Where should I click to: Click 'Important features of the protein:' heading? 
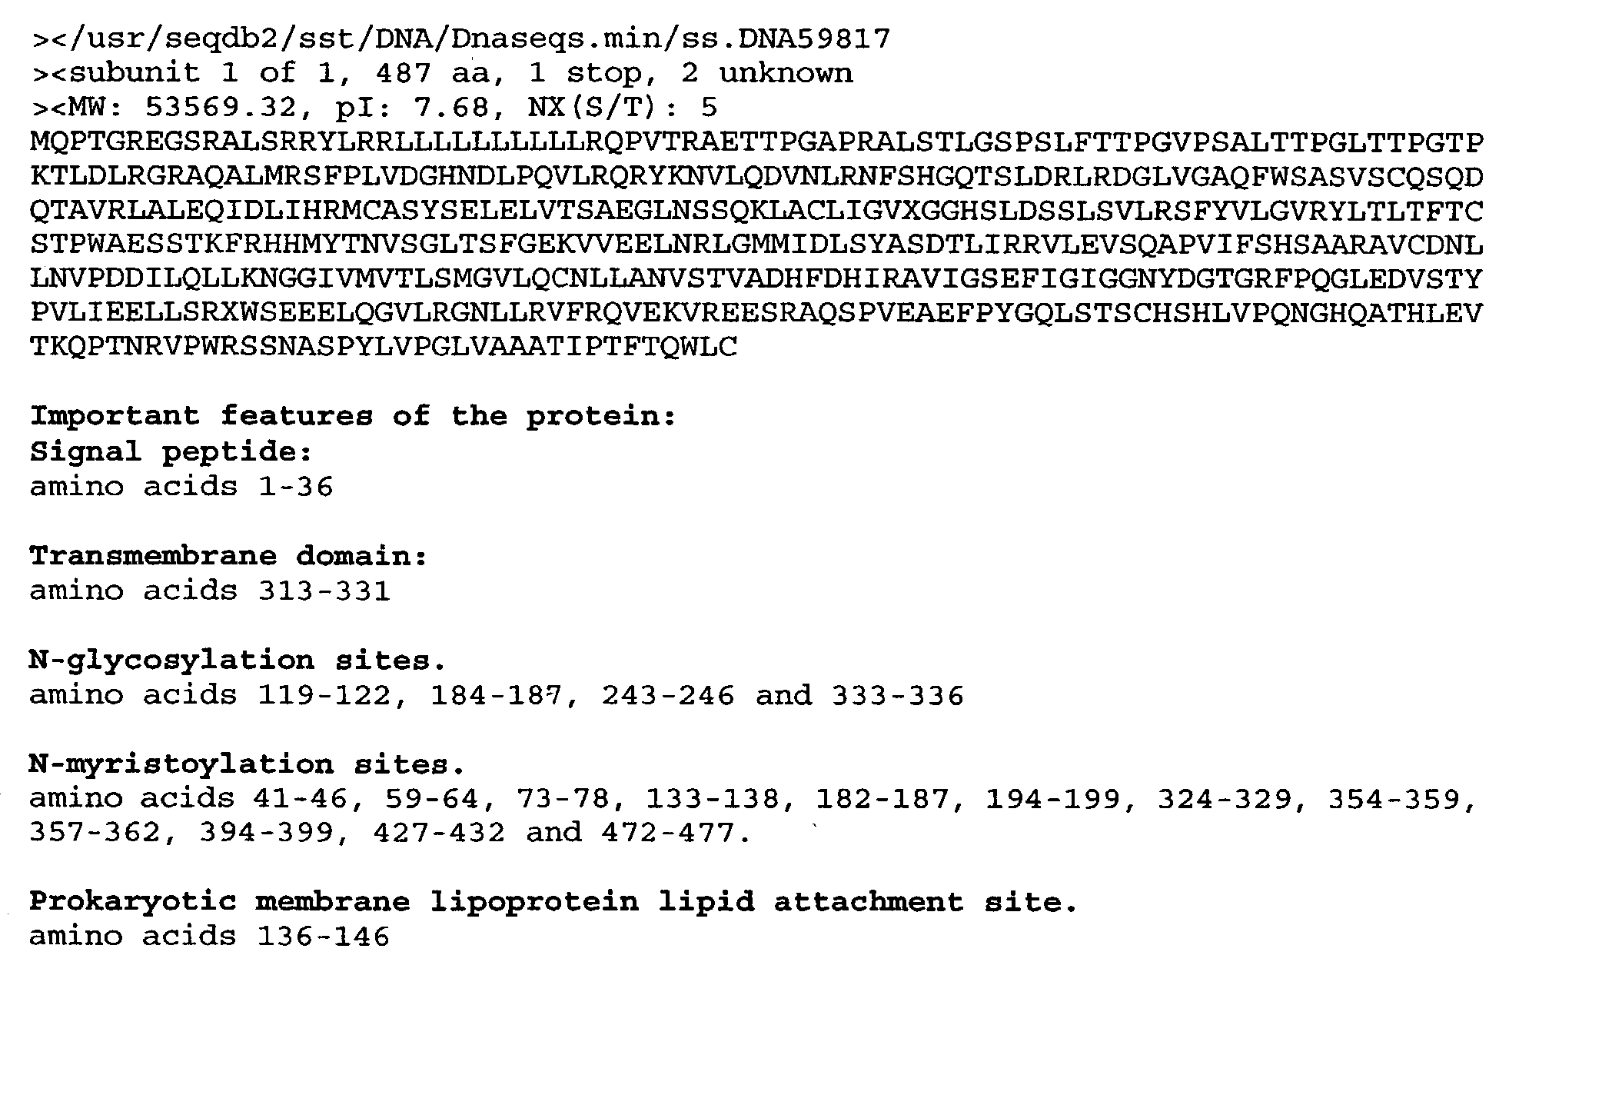(353, 416)
